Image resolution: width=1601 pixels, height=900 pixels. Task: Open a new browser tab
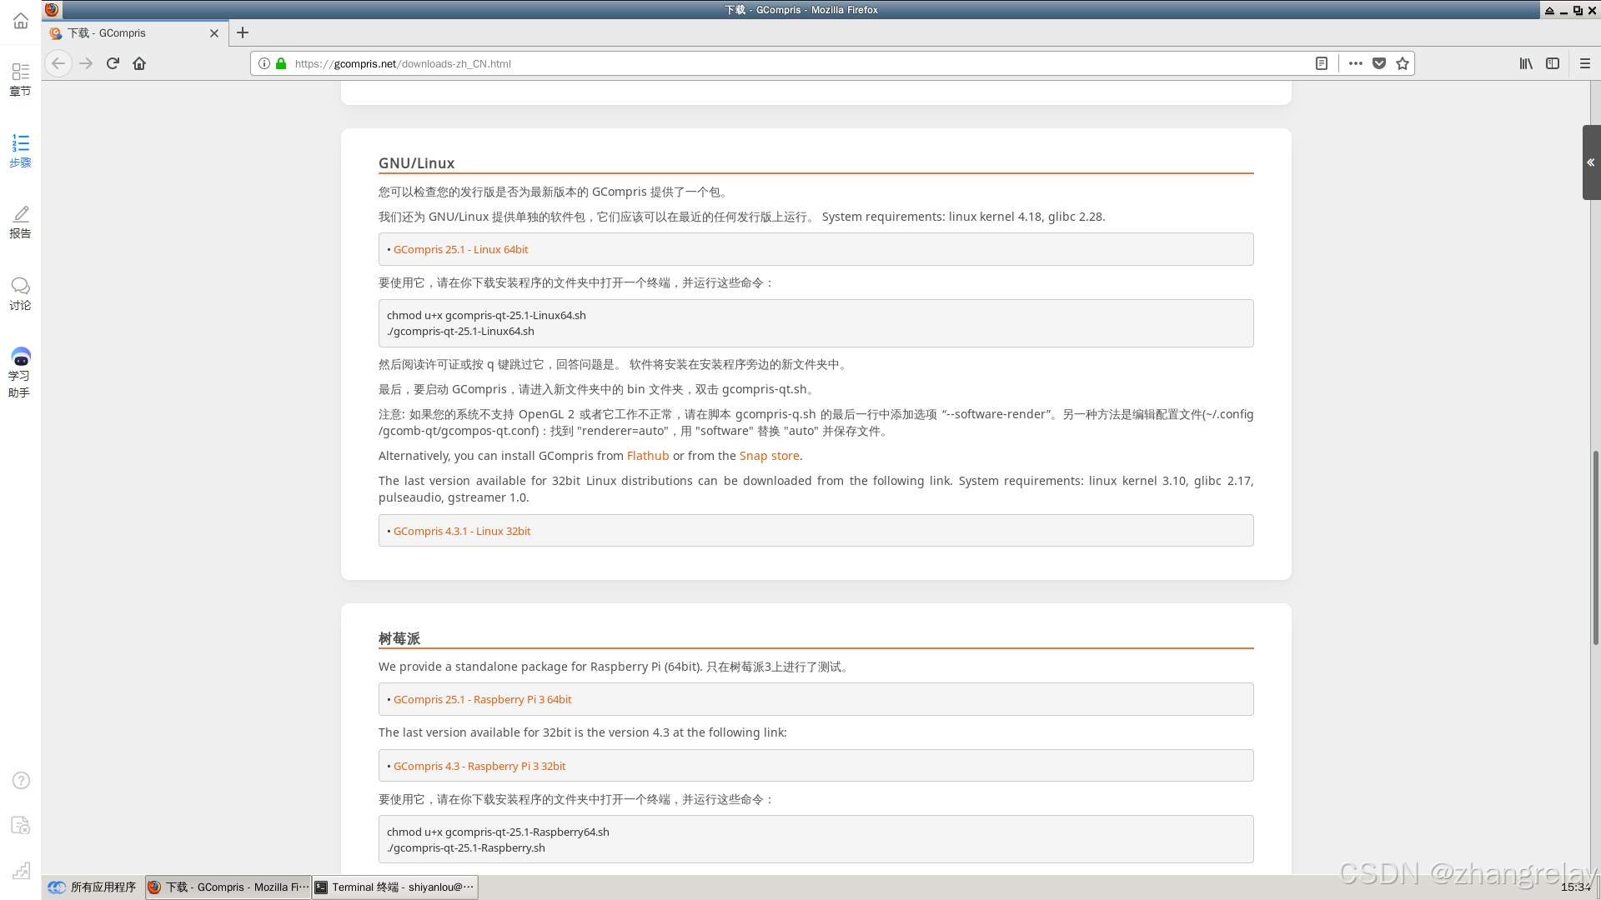[243, 32]
